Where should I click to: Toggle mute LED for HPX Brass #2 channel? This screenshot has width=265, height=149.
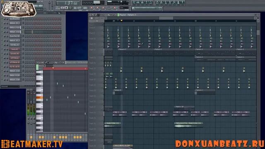pyautogui.click(x=2, y=62)
